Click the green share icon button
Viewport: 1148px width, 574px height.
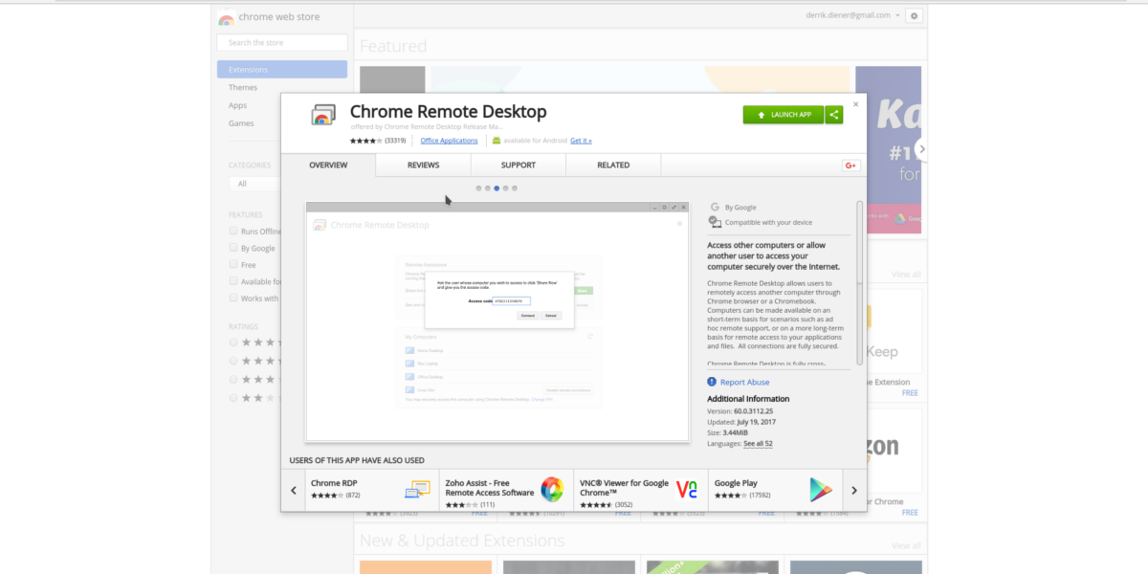pos(833,115)
